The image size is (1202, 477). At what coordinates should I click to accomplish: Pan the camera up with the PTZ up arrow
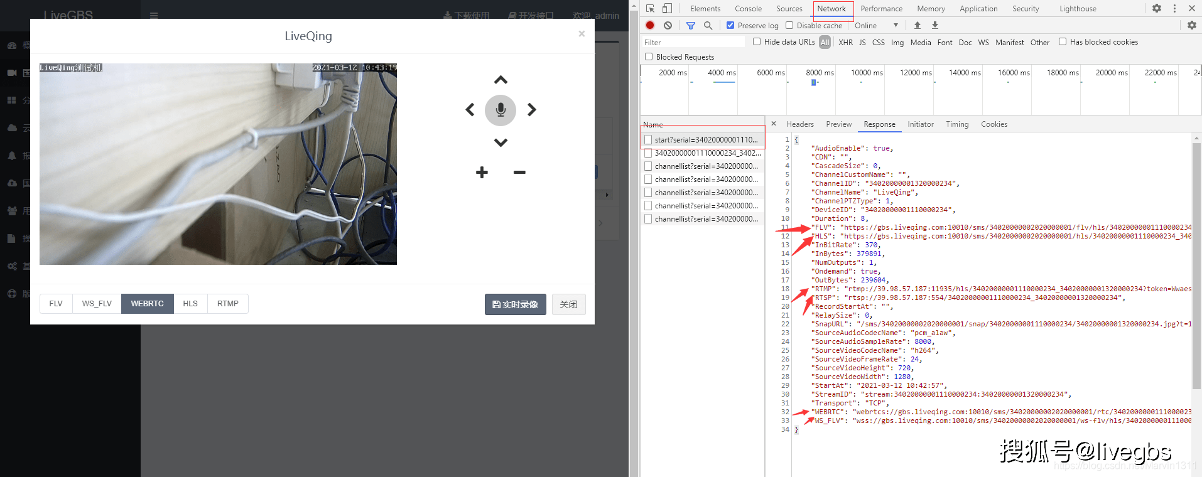click(501, 80)
